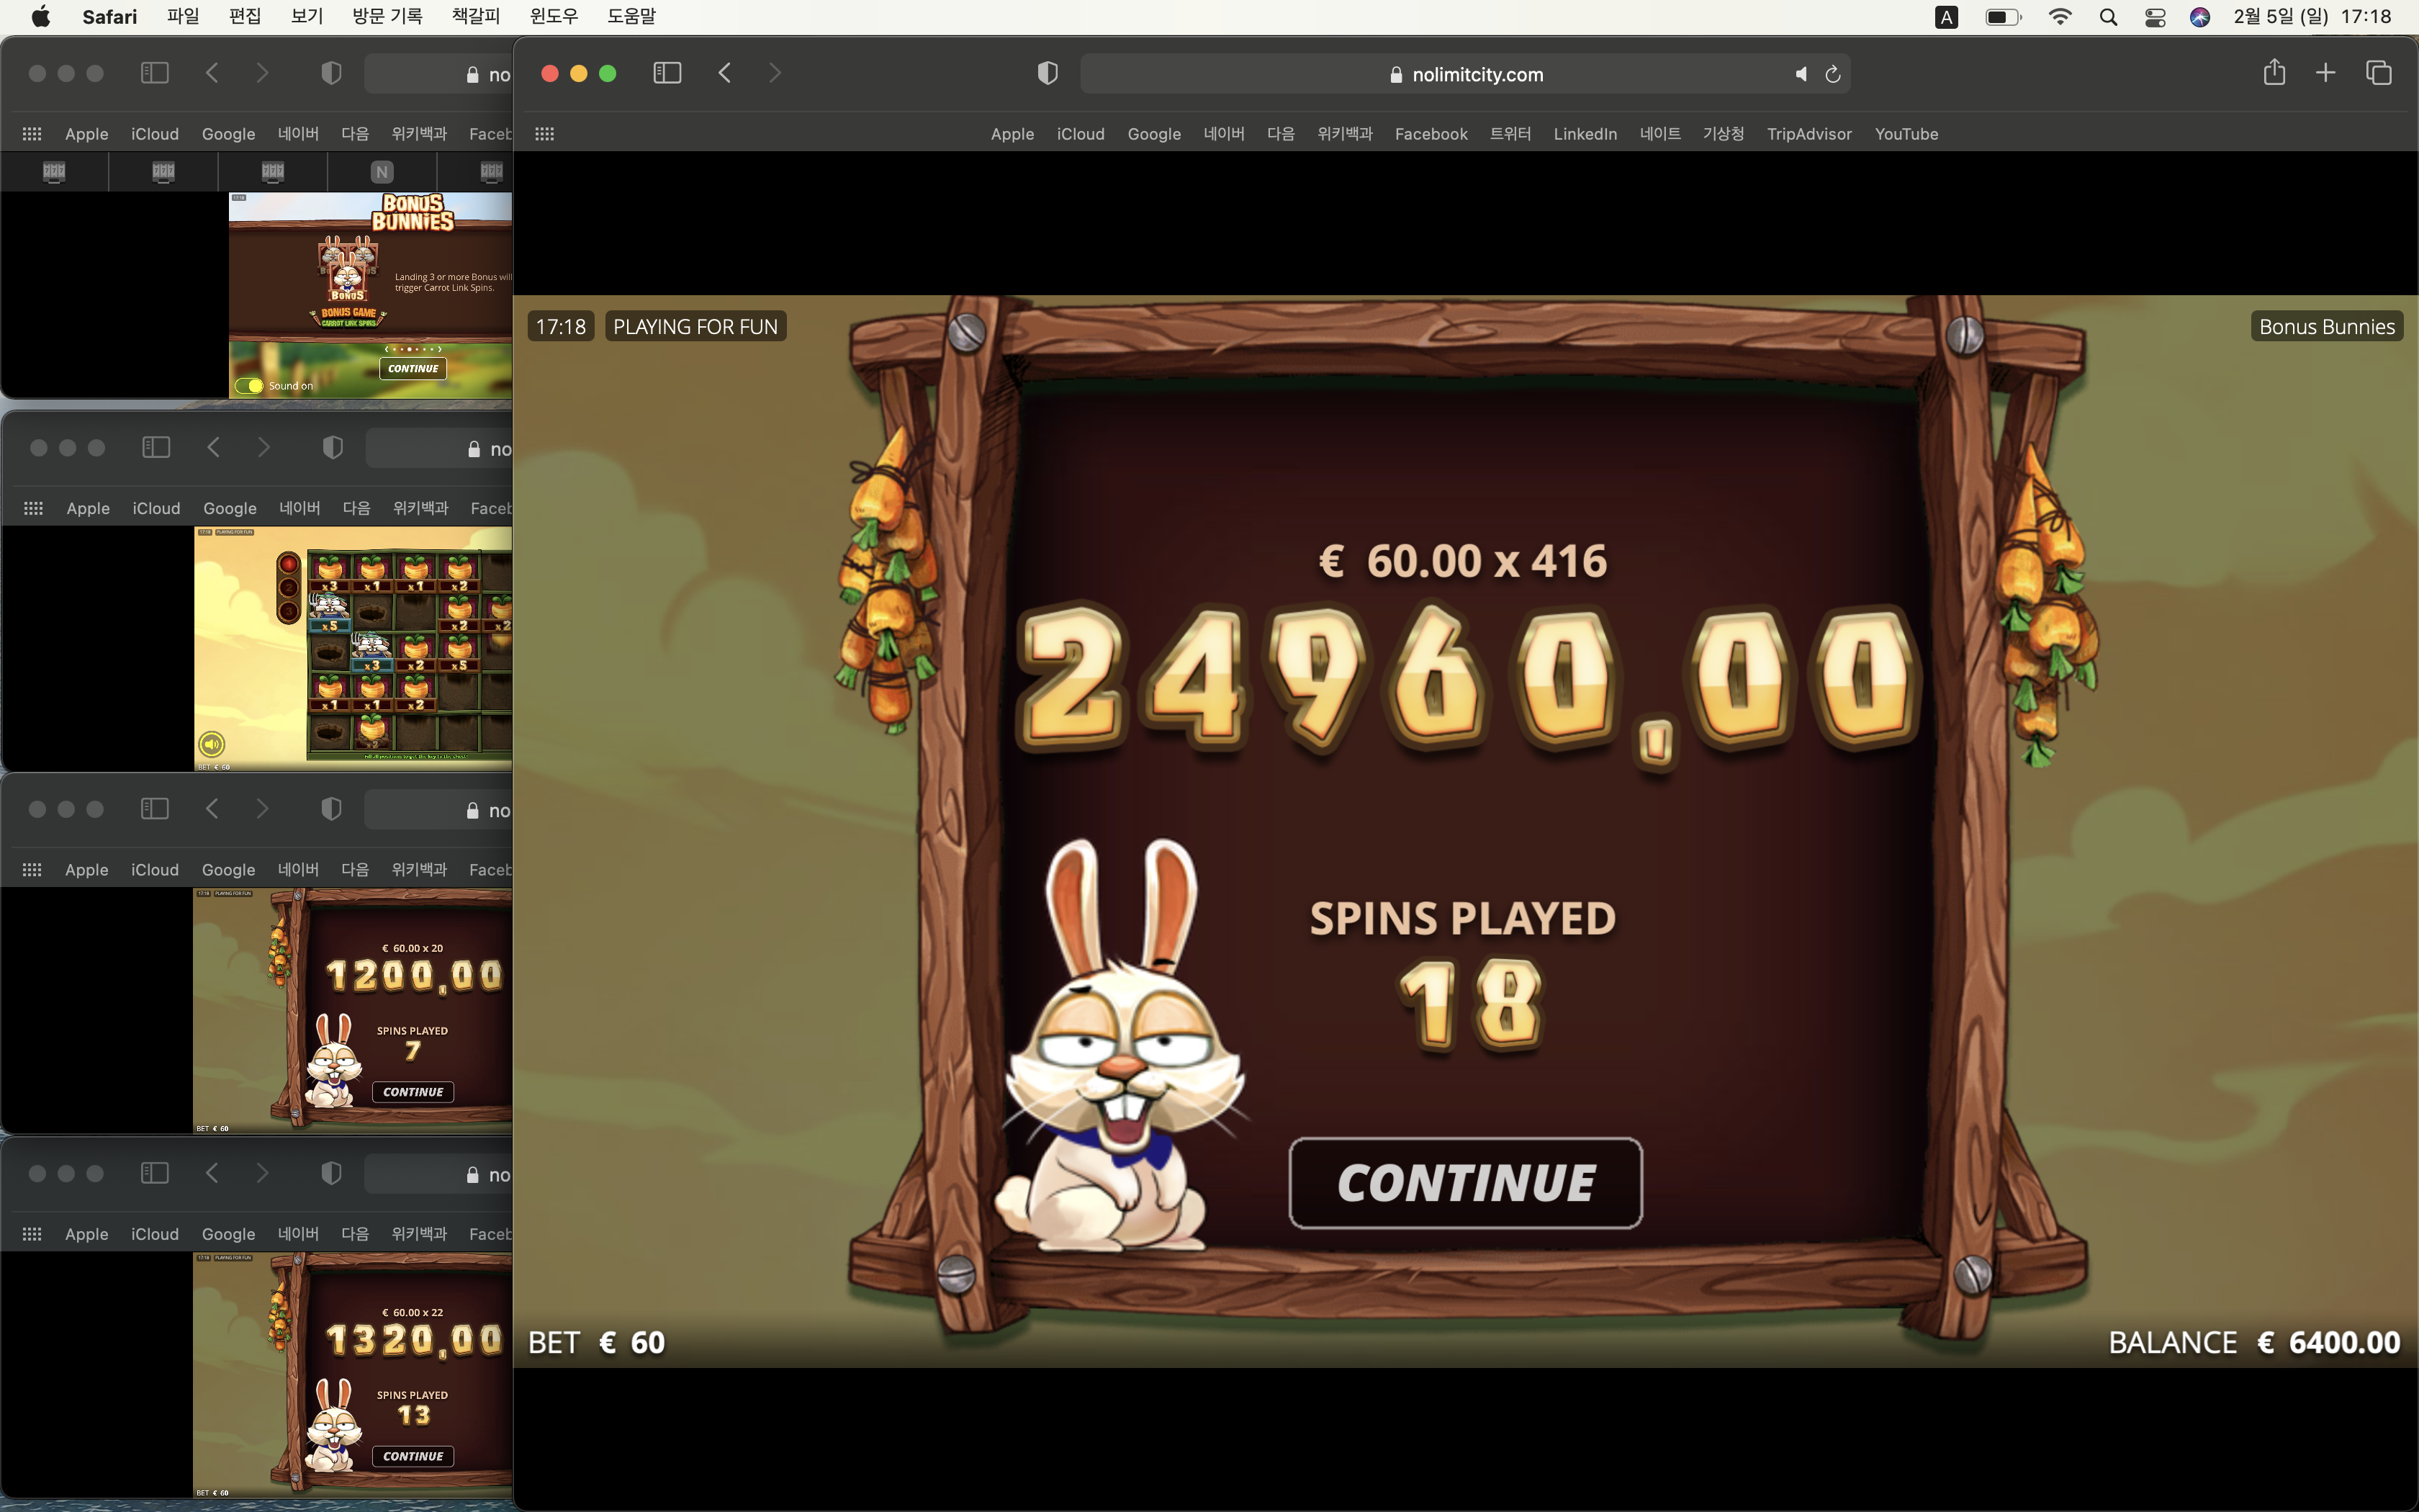
Task: Open the TripAdvisor favorite
Action: click(1809, 134)
